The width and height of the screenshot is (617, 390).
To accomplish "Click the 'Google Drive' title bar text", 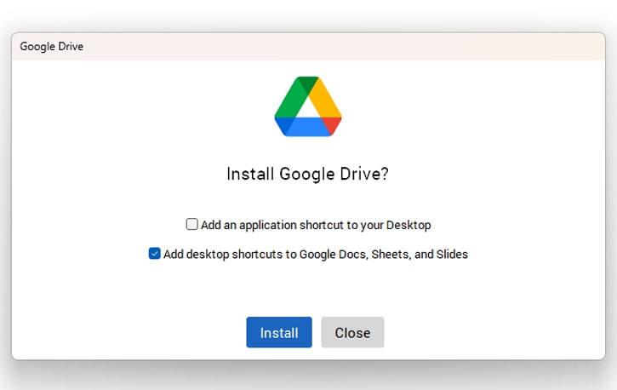I will point(52,47).
